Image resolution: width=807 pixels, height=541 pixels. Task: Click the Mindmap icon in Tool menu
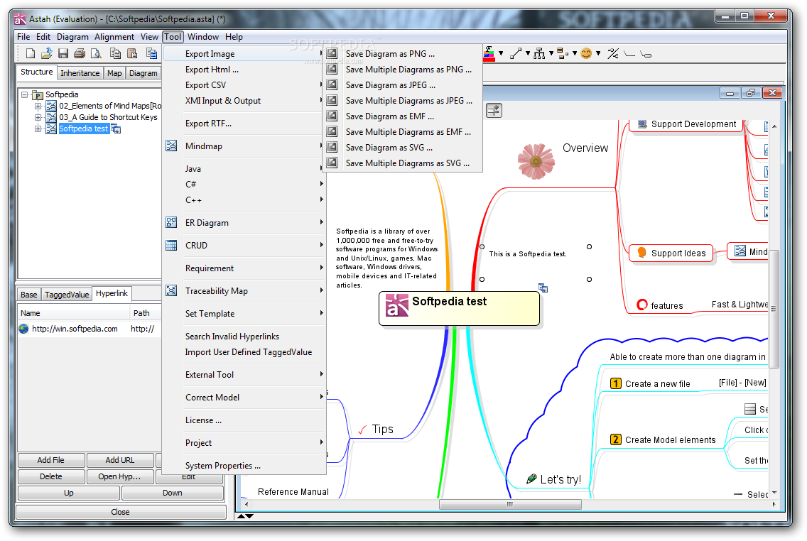(x=171, y=146)
